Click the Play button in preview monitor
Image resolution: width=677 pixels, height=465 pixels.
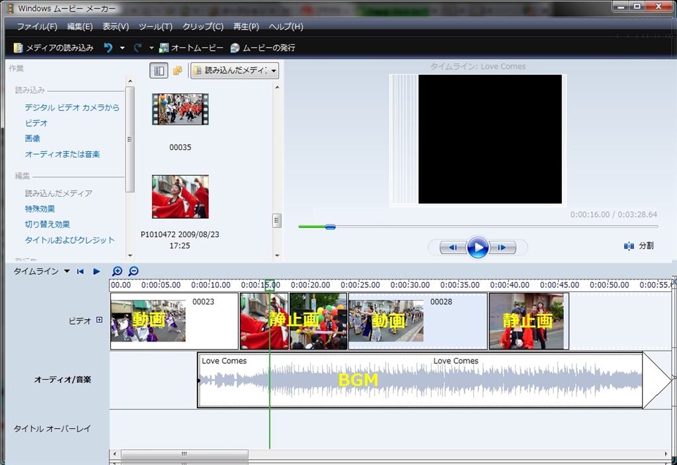477,247
